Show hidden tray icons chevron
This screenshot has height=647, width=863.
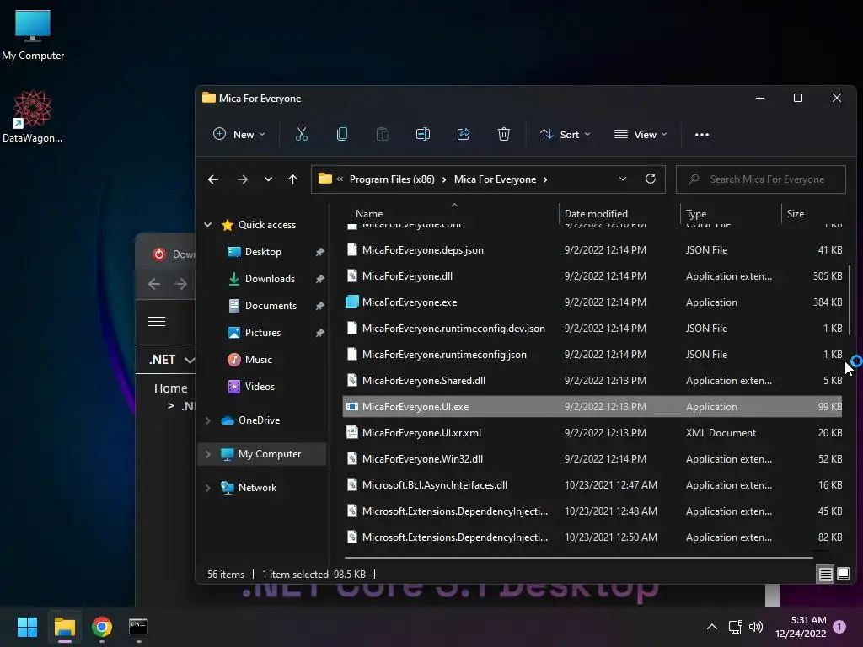(711, 627)
